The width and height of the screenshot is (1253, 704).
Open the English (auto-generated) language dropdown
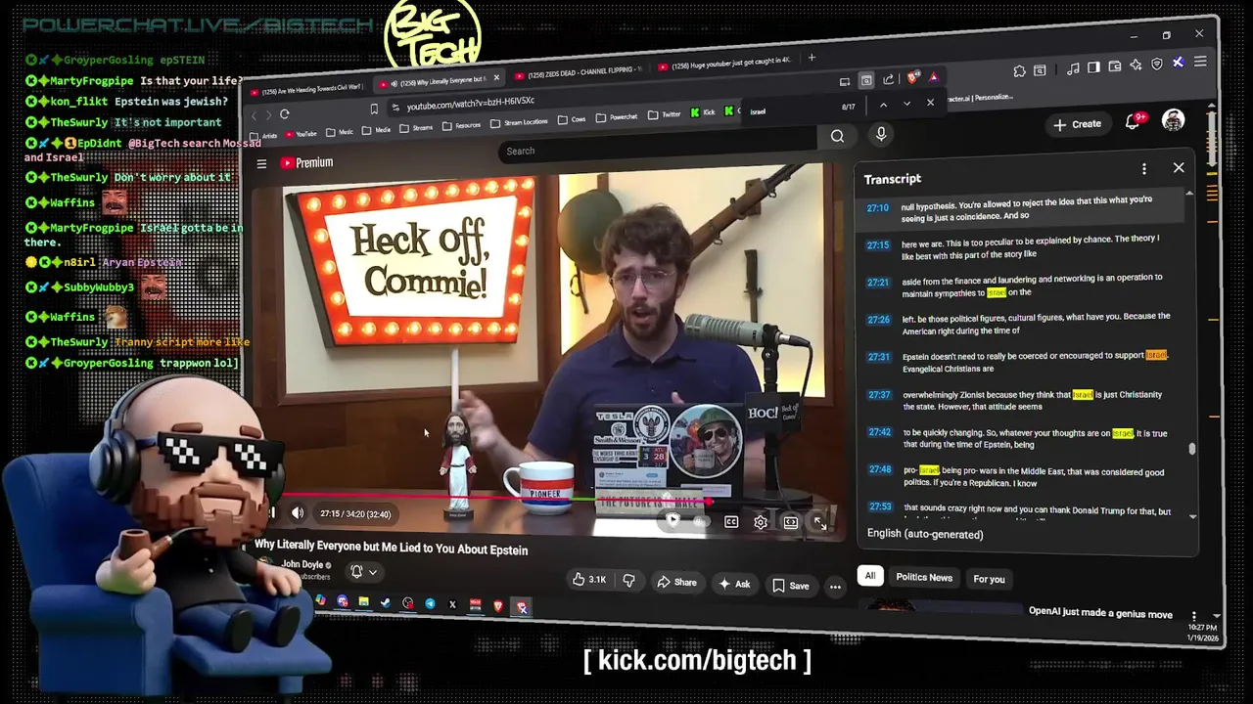[x=925, y=534]
